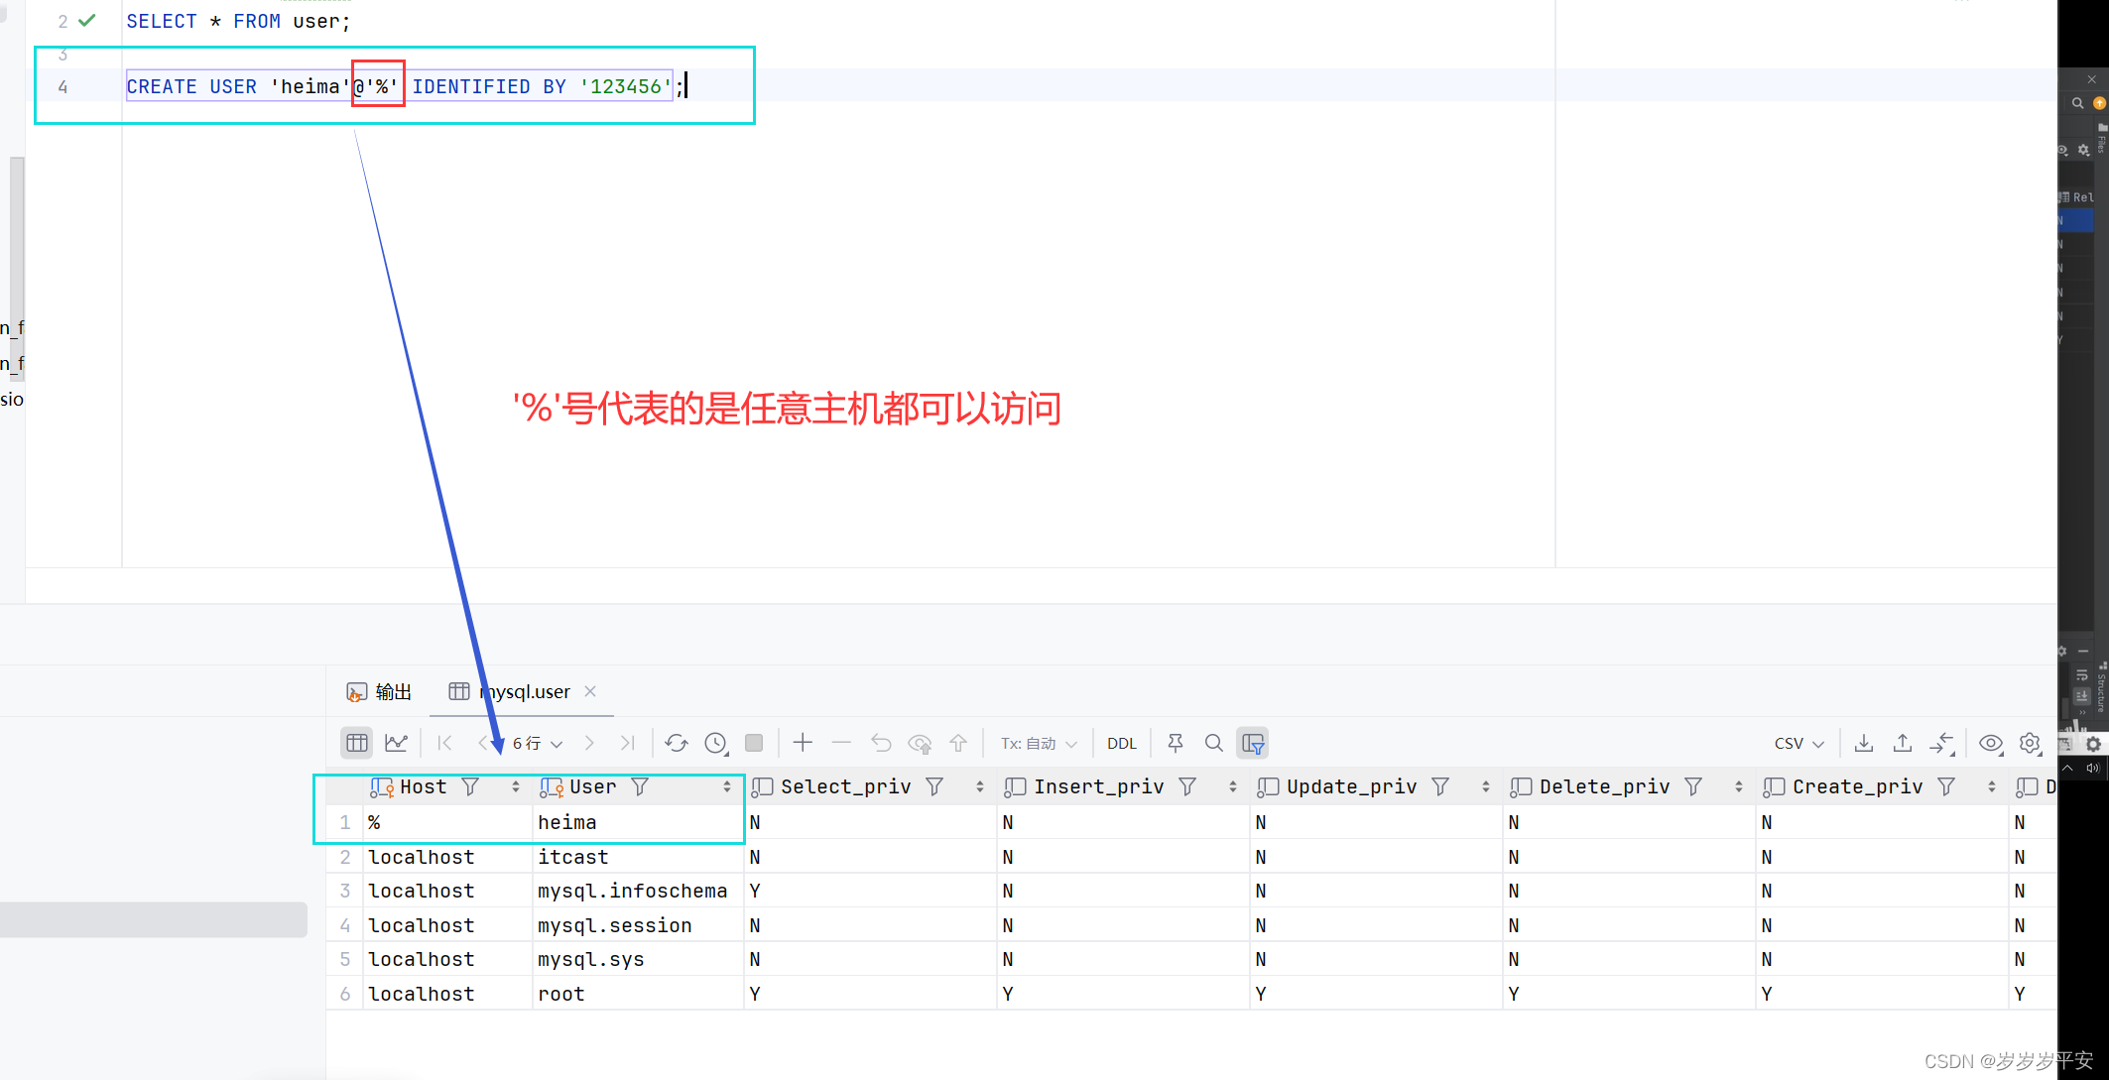Open the Tx auto transaction mode dropdown

(1039, 743)
